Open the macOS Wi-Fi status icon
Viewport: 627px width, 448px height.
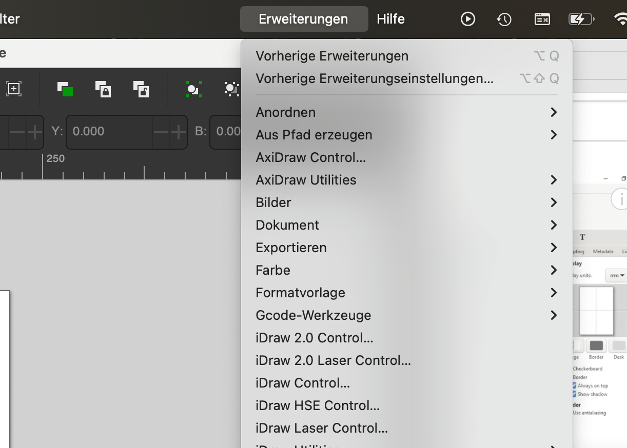click(620, 19)
